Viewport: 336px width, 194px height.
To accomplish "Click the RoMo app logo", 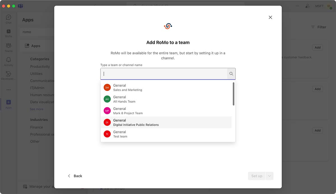I will tap(168, 26).
